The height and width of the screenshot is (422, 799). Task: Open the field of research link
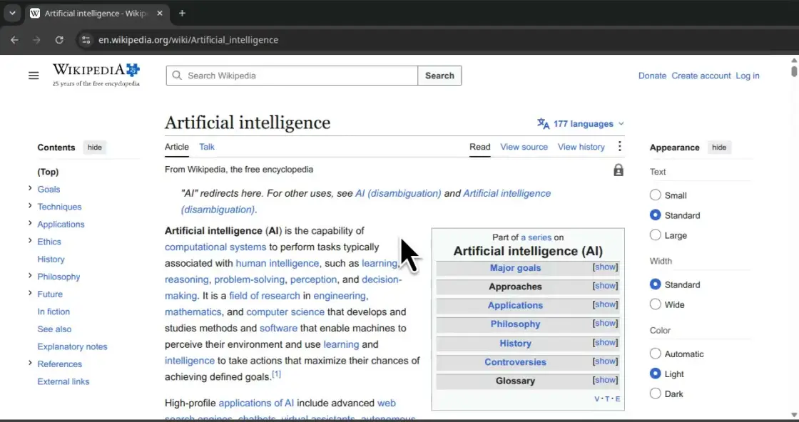click(265, 296)
